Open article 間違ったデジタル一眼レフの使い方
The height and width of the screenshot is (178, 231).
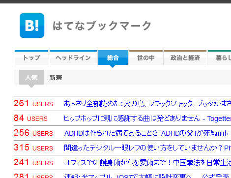tap(147, 148)
